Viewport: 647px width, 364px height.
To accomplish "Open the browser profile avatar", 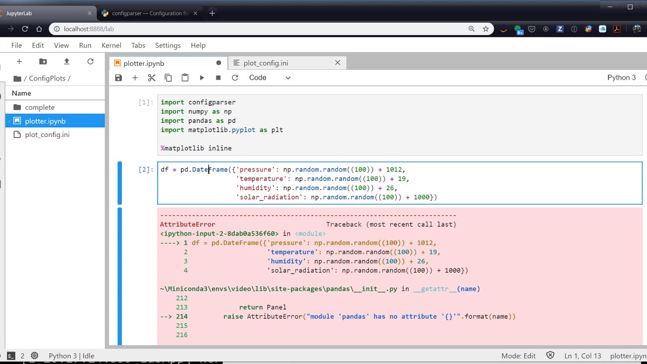I will [x=637, y=29].
